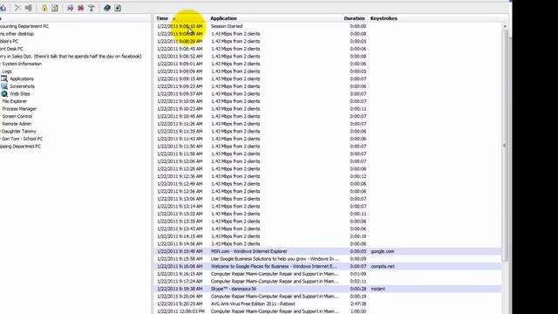Click the red arrow toolbar icon

click(x=81, y=8)
